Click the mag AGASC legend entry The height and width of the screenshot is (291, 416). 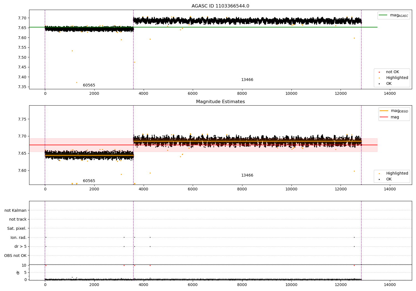(394, 15)
